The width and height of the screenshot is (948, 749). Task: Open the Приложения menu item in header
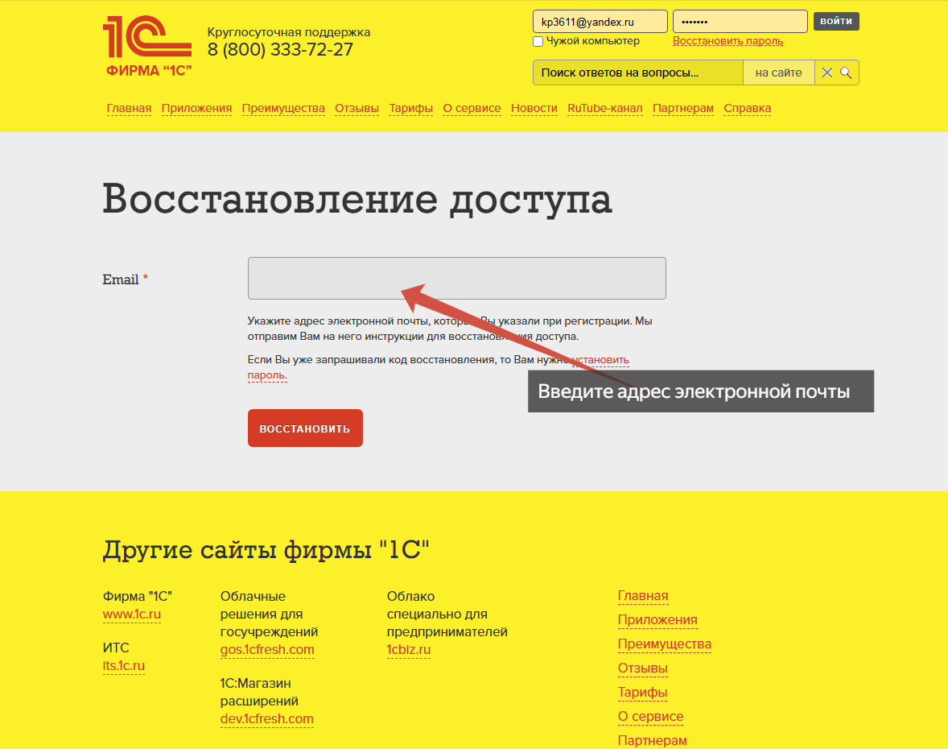(196, 108)
